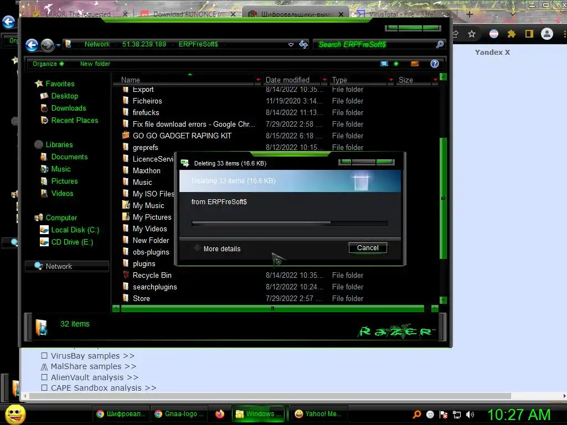Select the My Pictures folder icon

[x=126, y=217]
